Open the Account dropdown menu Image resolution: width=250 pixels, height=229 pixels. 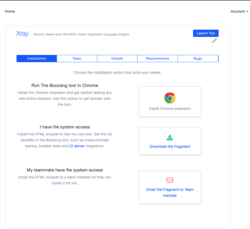[239, 11]
